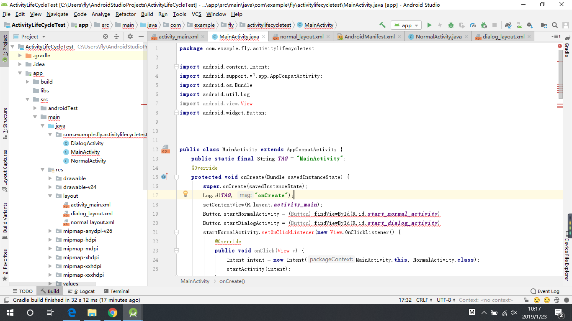Click the intention light bulb on line 17
The image size is (572, 321).
click(186, 194)
